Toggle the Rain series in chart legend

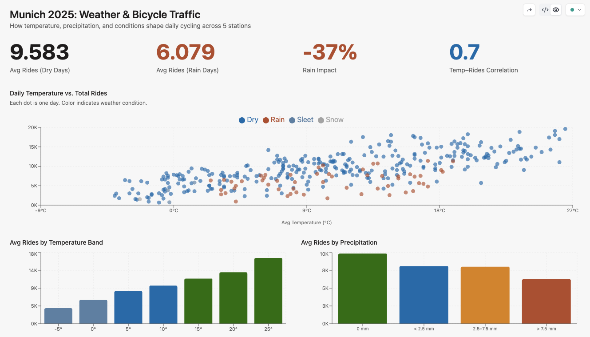[273, 120]
